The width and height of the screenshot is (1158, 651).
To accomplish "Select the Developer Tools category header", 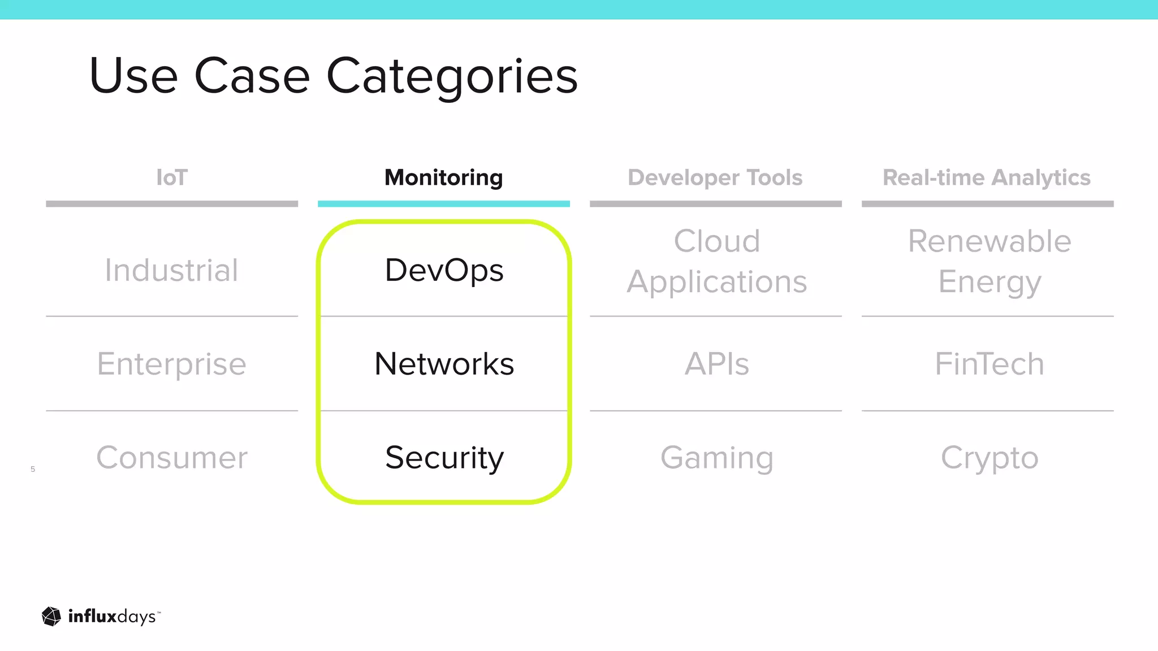I will (715, 177).
